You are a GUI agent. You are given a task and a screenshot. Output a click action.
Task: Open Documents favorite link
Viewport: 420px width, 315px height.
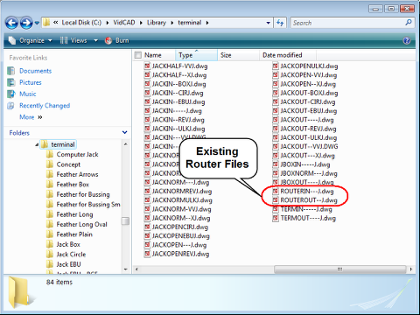35,71
